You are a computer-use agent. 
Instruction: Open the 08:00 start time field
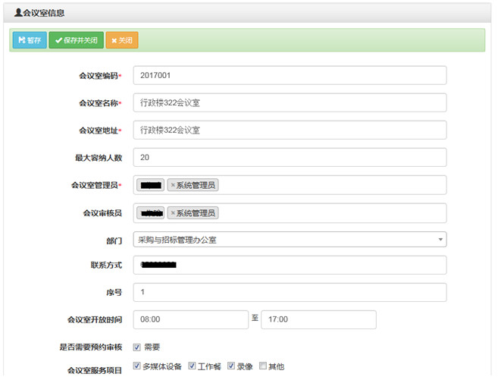(190, 319)
